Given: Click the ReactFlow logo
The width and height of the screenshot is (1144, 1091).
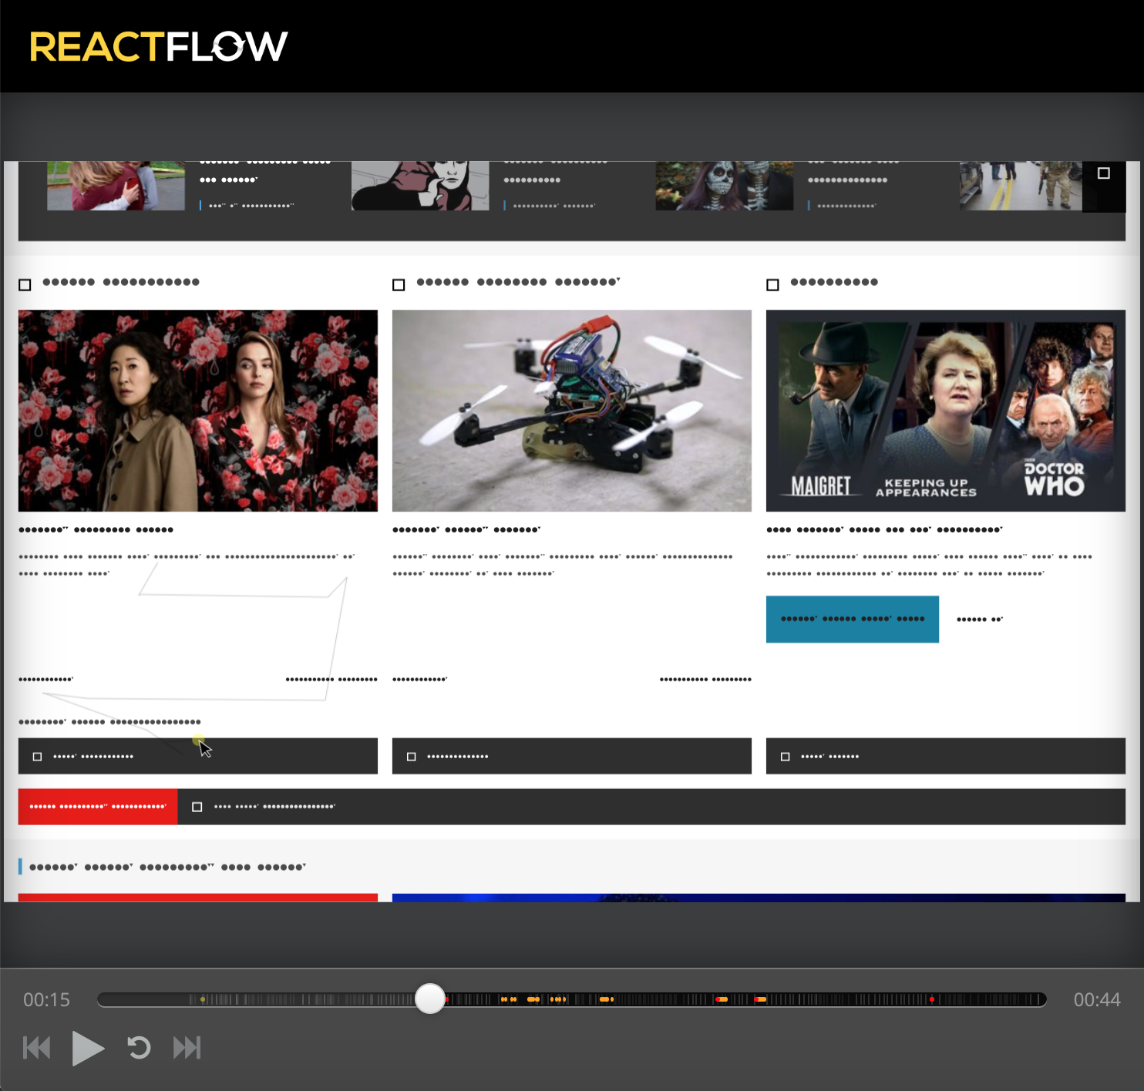Looking at the screenshot, I should (x=158, y=46).
